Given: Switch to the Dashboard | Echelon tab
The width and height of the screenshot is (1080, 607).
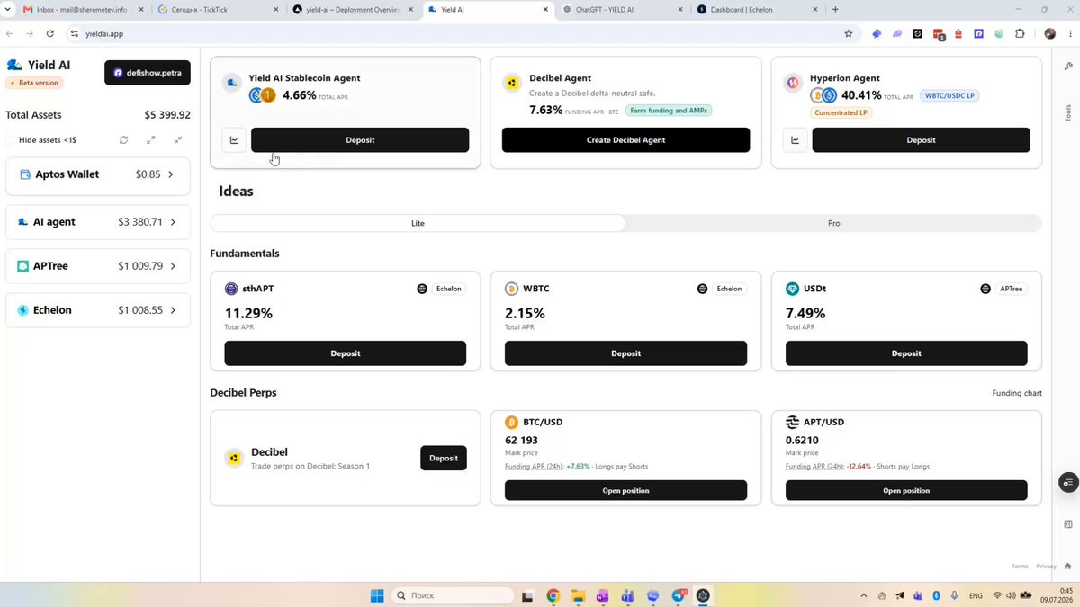Looking at the screenshot, I should pos(756,10).
